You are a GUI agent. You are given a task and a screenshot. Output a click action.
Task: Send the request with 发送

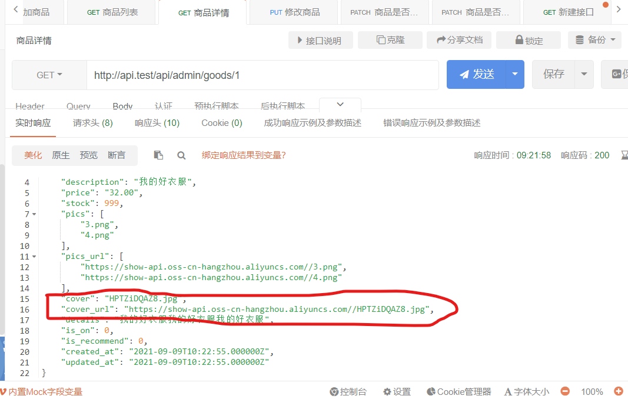[x=481, y=74]
